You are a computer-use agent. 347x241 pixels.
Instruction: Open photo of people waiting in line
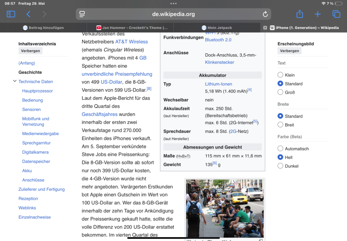point(225,208)
